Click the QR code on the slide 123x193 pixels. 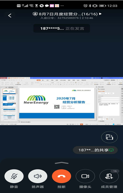[57, 107]
